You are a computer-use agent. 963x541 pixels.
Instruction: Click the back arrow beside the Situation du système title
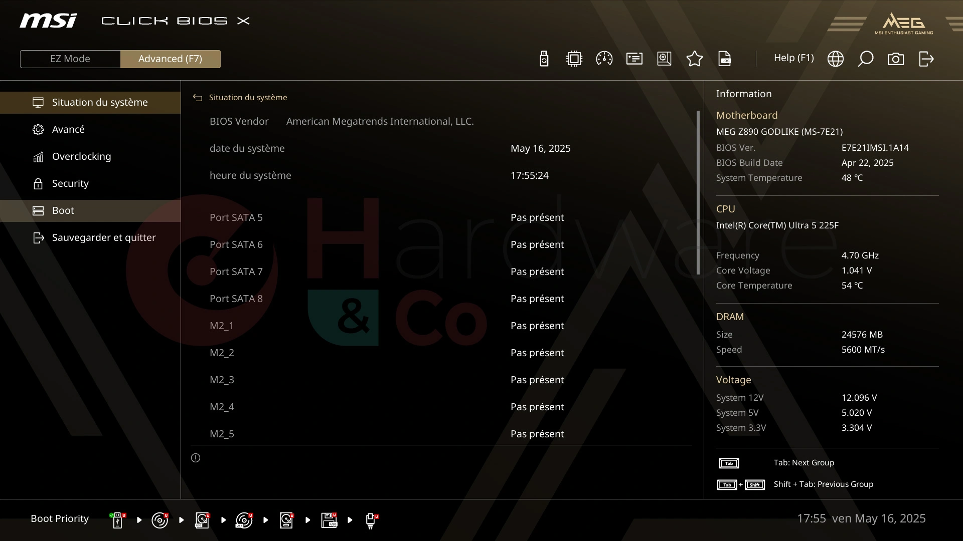tap(198, 98)
